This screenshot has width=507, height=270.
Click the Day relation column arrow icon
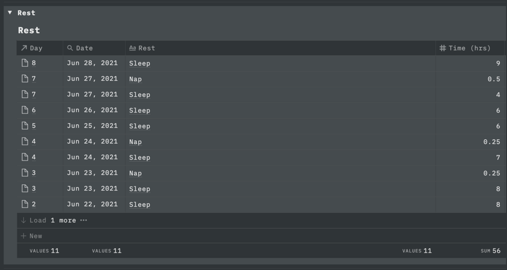pyautogui.click(x=24, y=48)
